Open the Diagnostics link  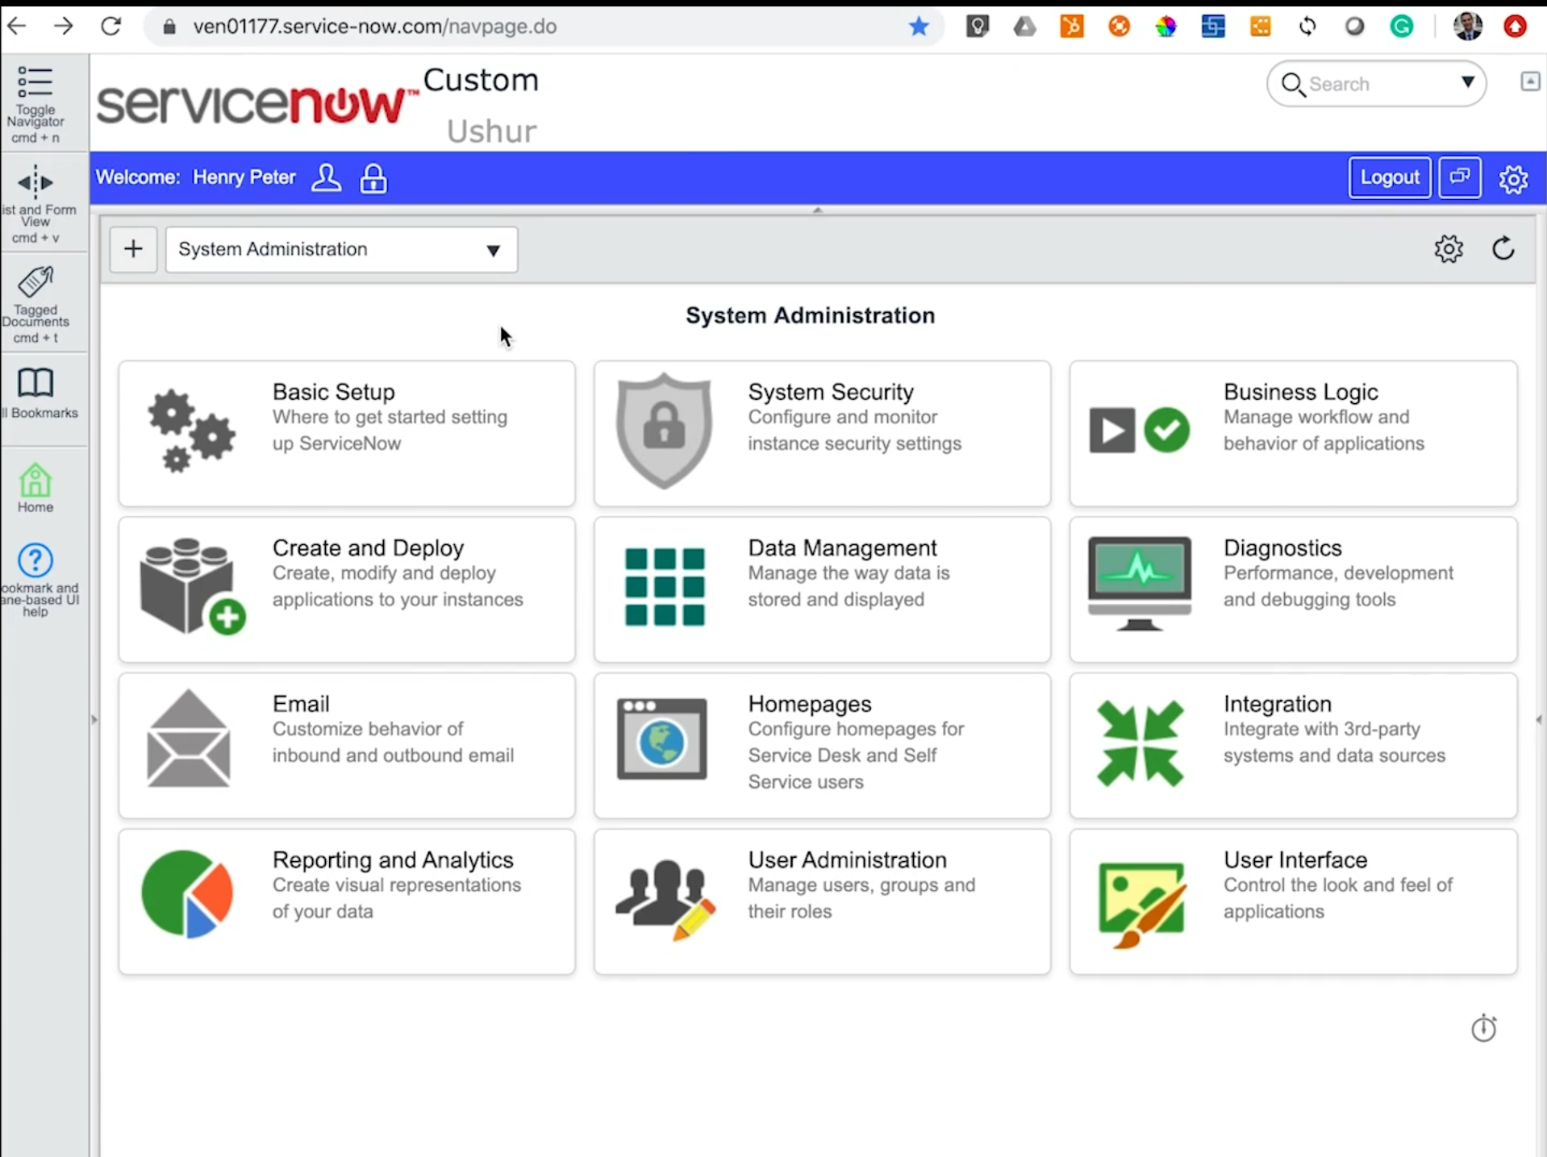point(1282,548)
